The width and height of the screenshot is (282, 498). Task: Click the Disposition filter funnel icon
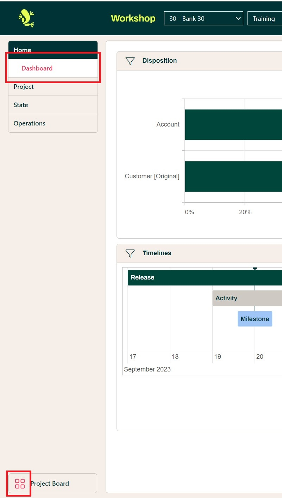[x=130, y=61]
